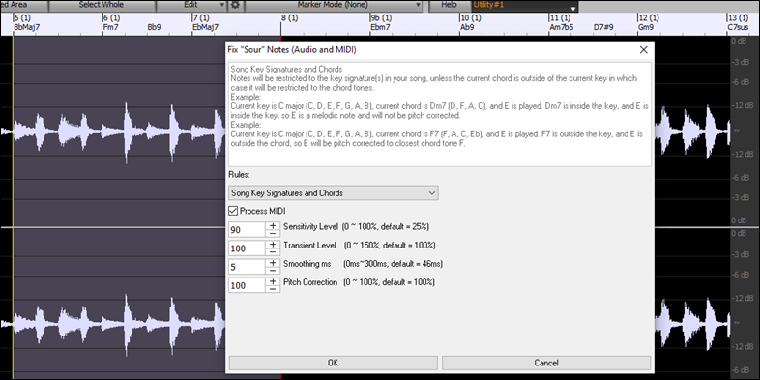Click the Cancel button
The image size is (760, 380).
point(546,363)
